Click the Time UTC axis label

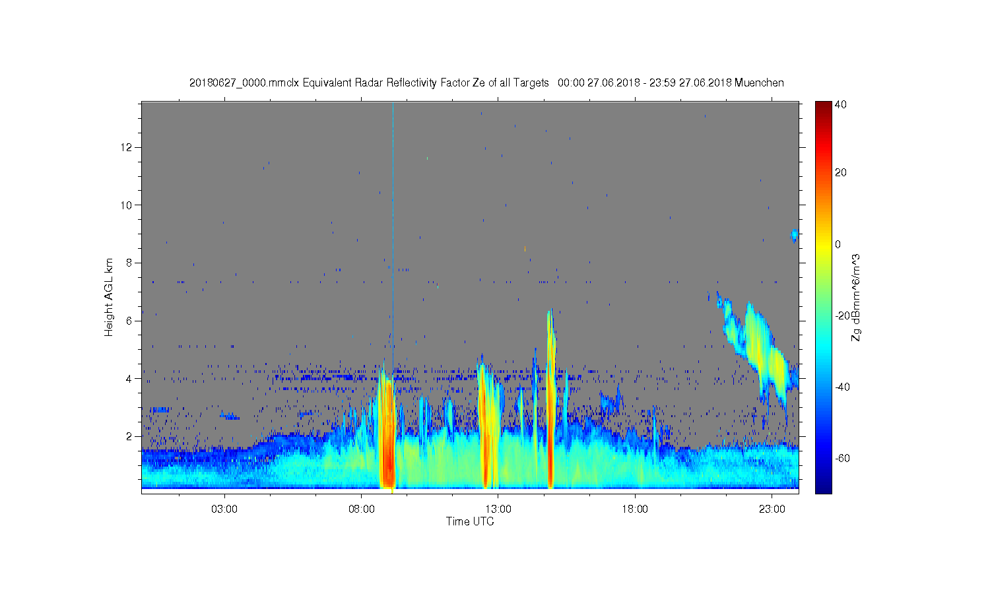coord(470,521)
